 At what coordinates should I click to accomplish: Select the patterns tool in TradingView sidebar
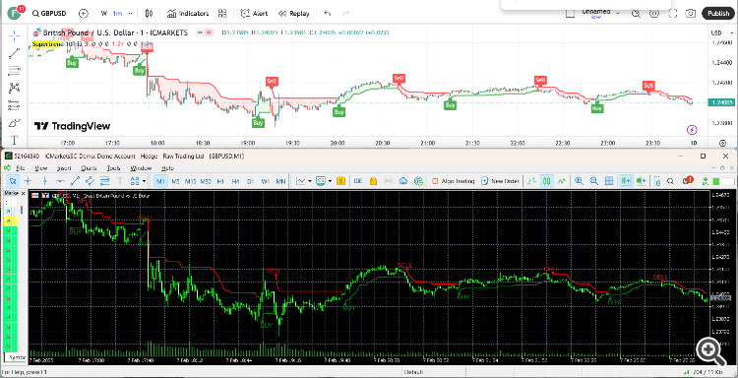tap(14, 88)
